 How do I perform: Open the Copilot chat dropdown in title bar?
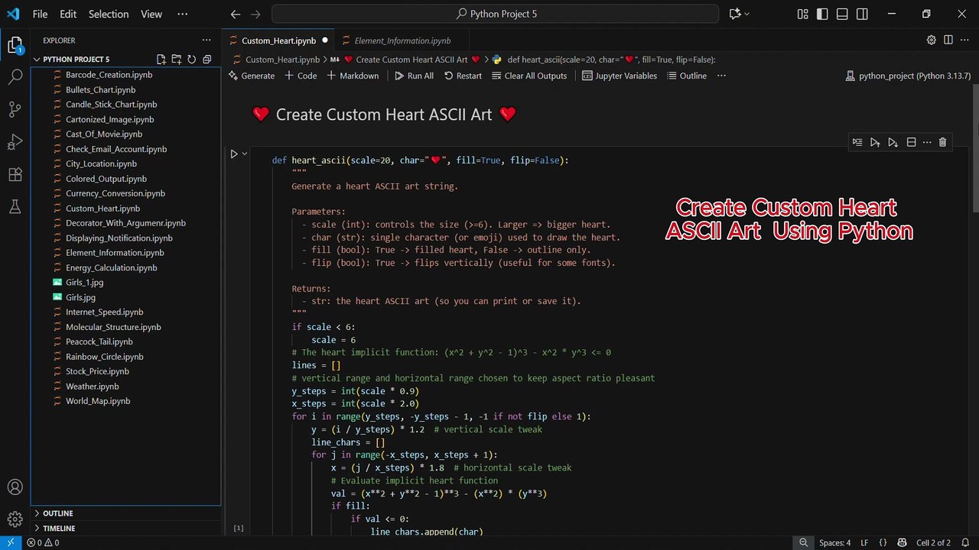pos(746,14)
